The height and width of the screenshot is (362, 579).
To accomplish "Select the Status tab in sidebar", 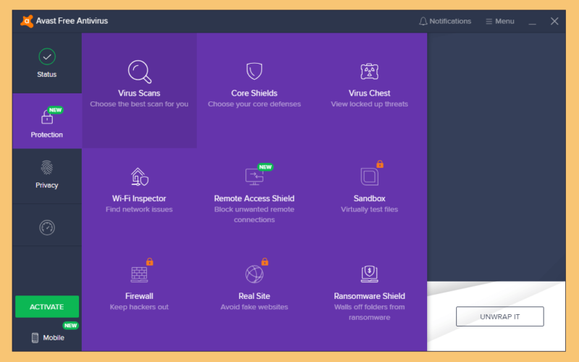I will tap(47, 63).
